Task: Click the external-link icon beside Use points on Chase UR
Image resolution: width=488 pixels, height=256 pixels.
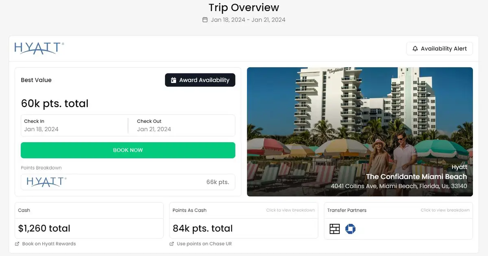Action: (x=171, y=244)
